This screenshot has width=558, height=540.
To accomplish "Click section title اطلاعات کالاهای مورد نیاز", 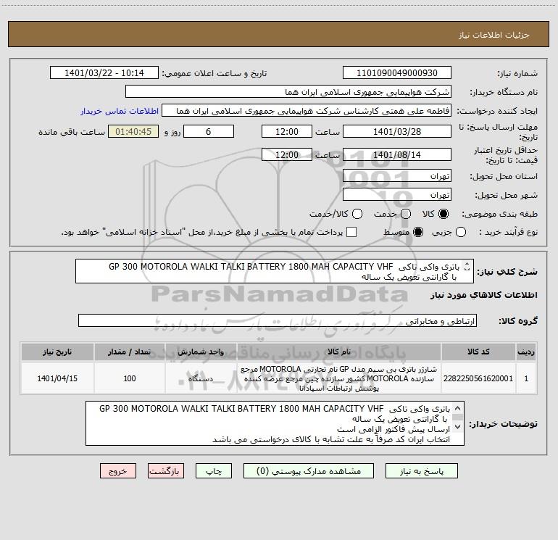I will tap(484, 295).
